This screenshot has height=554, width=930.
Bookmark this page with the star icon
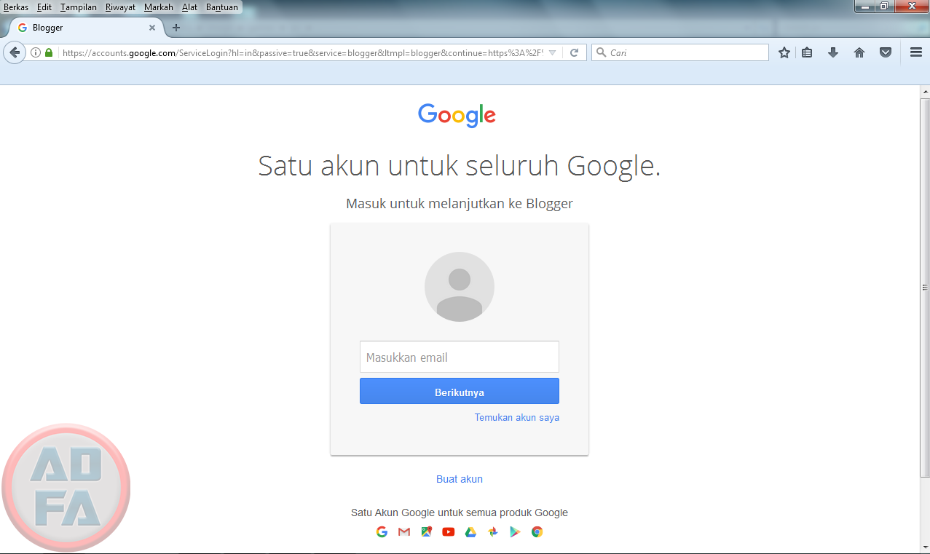[784, 52]
